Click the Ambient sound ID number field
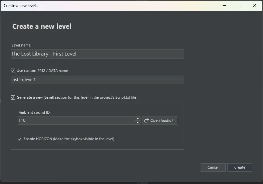 coord(76,120)
